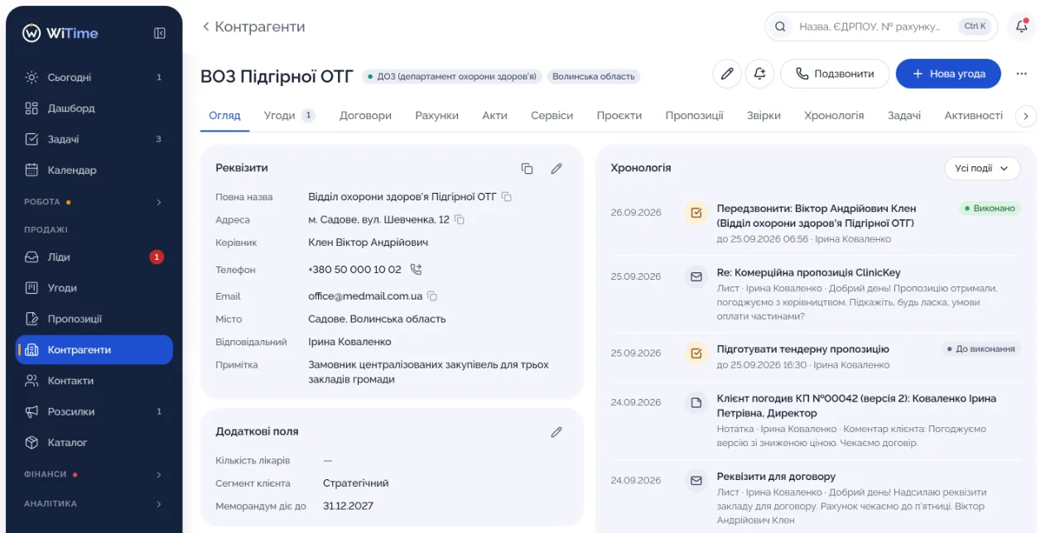Open Сьогодні in the sidebar
1060x533 pixels.
(x=94, y=77)
